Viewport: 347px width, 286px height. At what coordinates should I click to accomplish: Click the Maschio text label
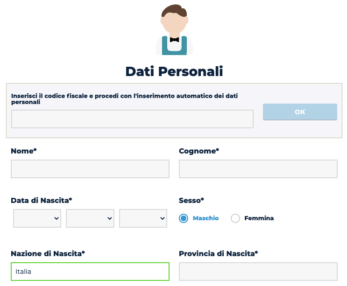(x=205, y=218)
